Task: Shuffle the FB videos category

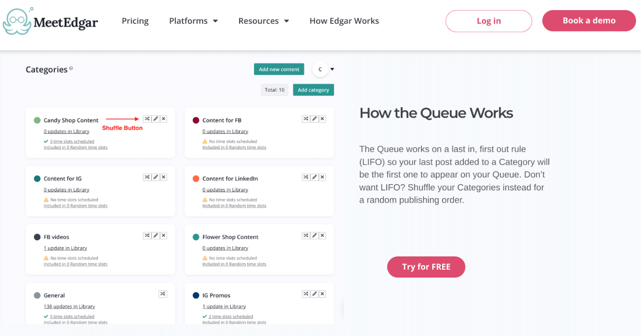Action: (x=147, y=236)
